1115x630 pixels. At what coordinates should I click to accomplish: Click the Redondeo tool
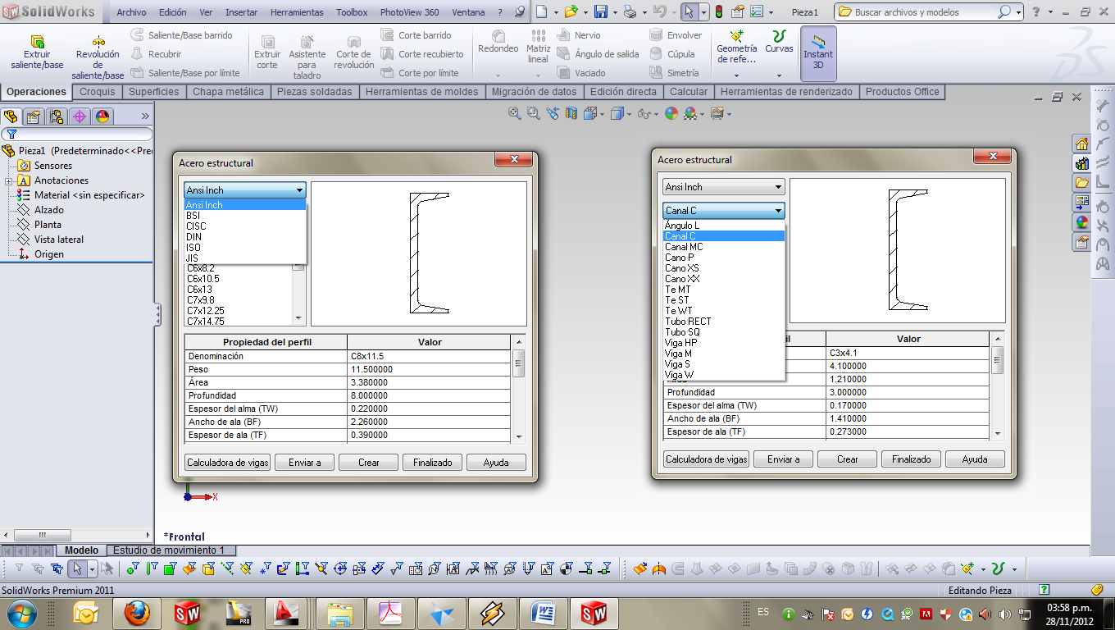coord(498,43)
